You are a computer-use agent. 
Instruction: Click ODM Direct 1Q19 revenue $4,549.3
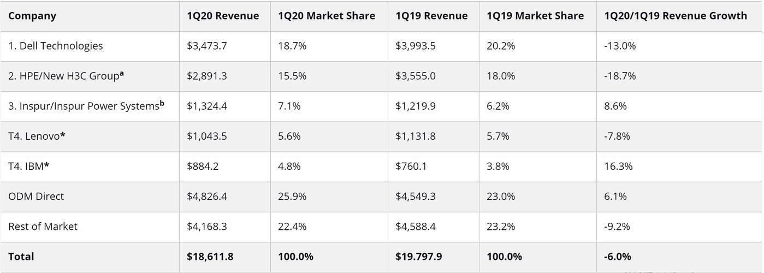tap(416, 196)
